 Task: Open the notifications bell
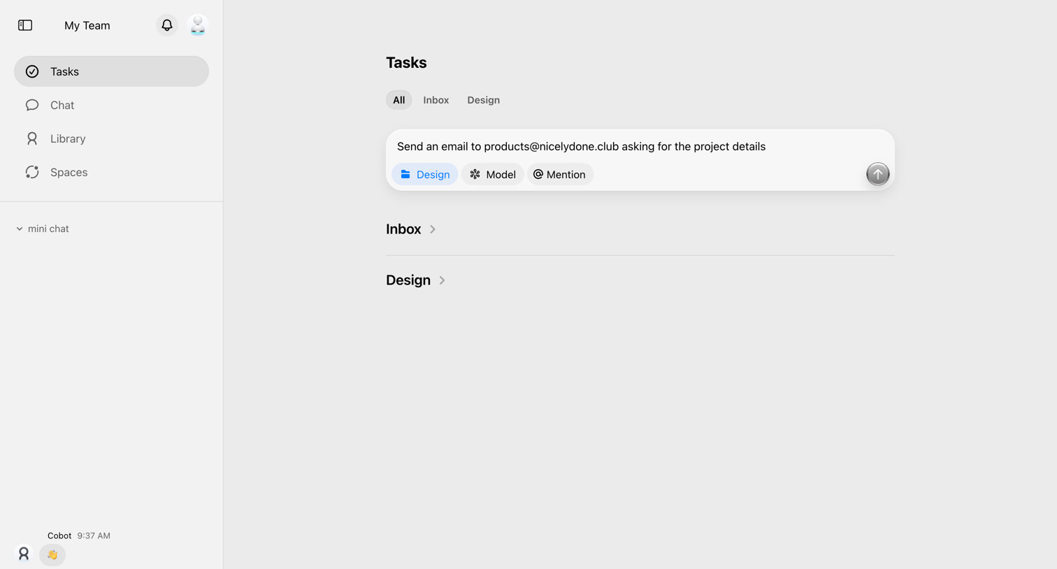[x=167, y=25]
